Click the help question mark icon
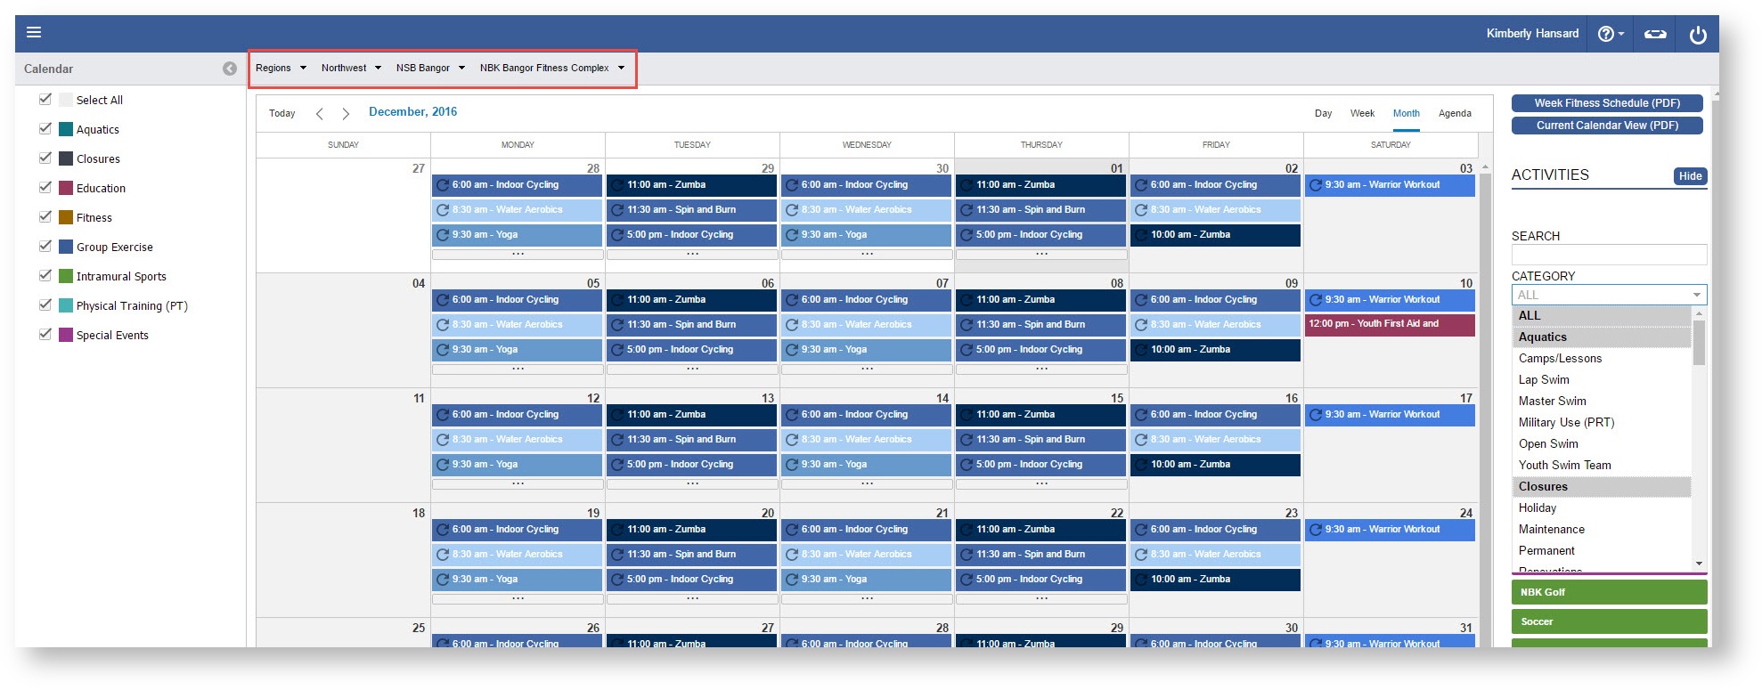This screenshot has width=1762, height=690. (1606, 34)
